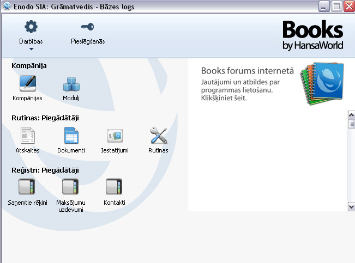
Task: Click the Books by HansaWorld logo
Action: click(313, 35)
